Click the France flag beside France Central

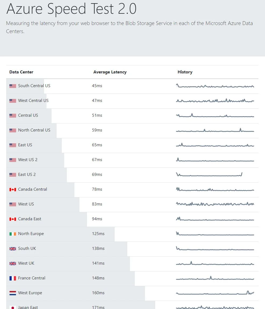[x=13, y=278]
